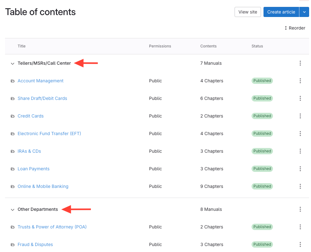Viewport: 311px width, 252px height.
Task: Click the View site button
Action: pos(247,12)
